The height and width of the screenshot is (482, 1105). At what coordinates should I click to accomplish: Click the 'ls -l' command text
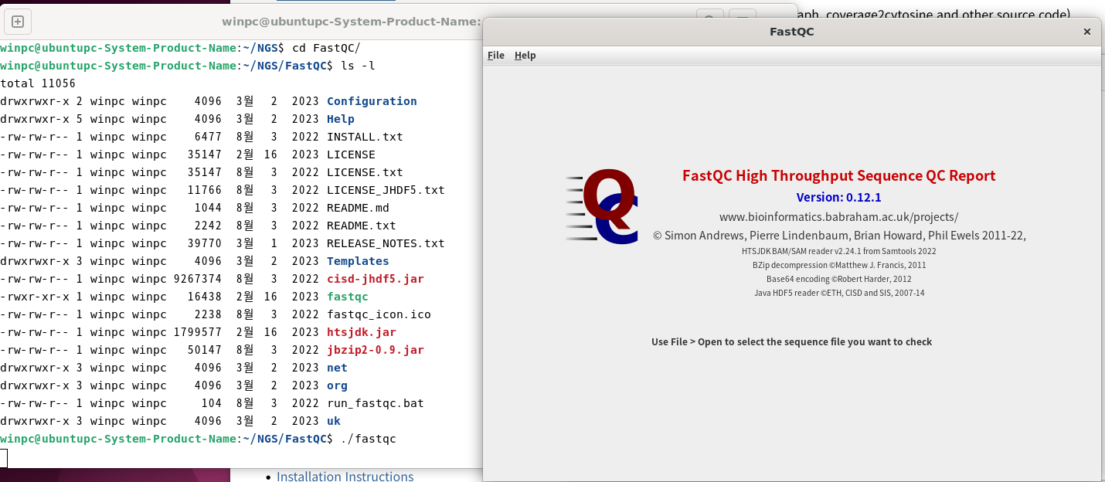[358, 66]
